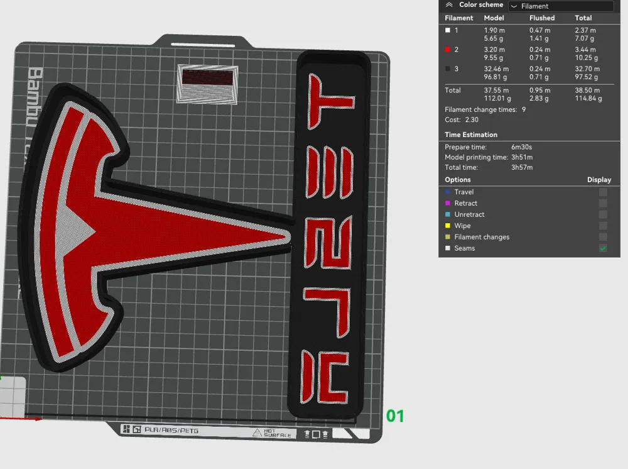Select the green plate number 01
The height and width of the screenshot is (469, 628).
[x=395, y=416]
